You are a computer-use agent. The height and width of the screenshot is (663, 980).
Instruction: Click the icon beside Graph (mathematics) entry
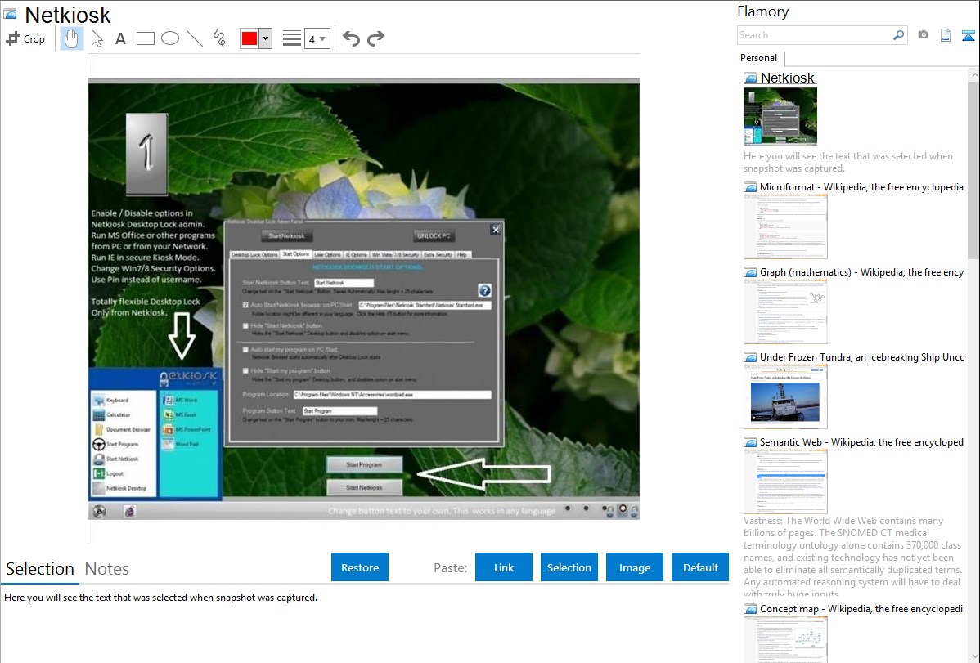pyautogui.click(x=750, y=272)
